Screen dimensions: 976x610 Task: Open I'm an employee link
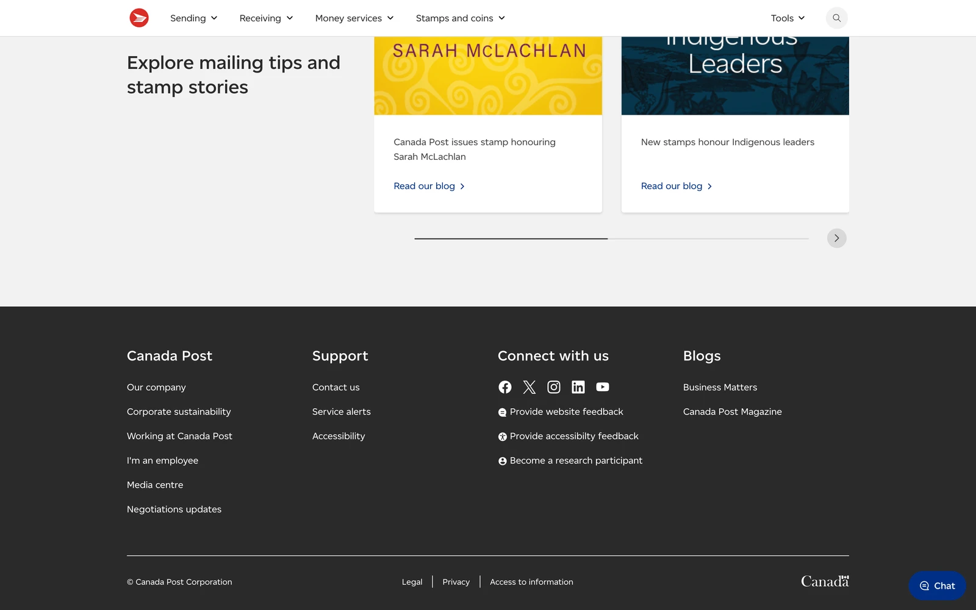point(162,461)
